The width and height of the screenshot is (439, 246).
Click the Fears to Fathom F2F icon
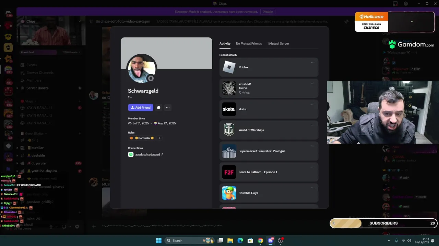coord(229,172)
